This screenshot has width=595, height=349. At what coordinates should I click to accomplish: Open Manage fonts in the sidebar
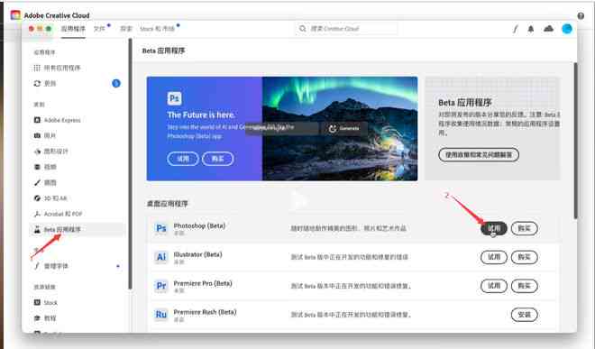click(x=51, y=266)
